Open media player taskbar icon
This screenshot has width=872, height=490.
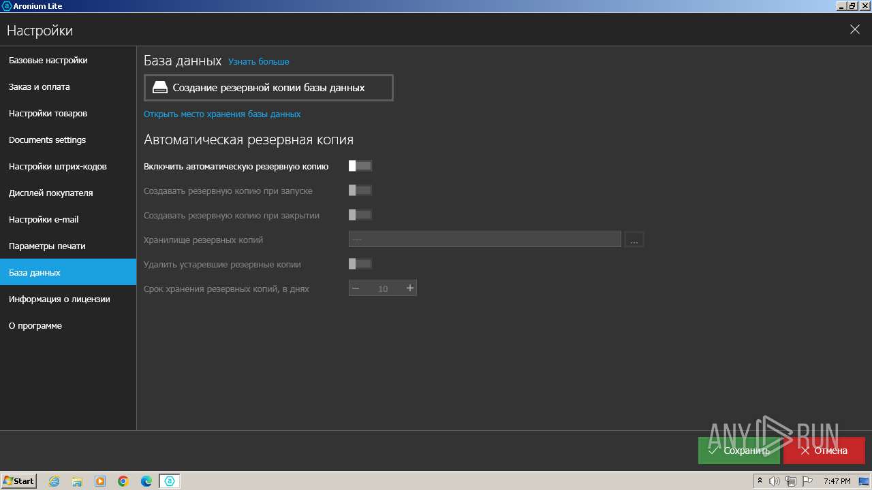click(x=100, y=481)
